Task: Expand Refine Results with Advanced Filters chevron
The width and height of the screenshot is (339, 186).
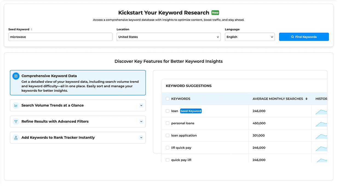Action: point(141,122)
